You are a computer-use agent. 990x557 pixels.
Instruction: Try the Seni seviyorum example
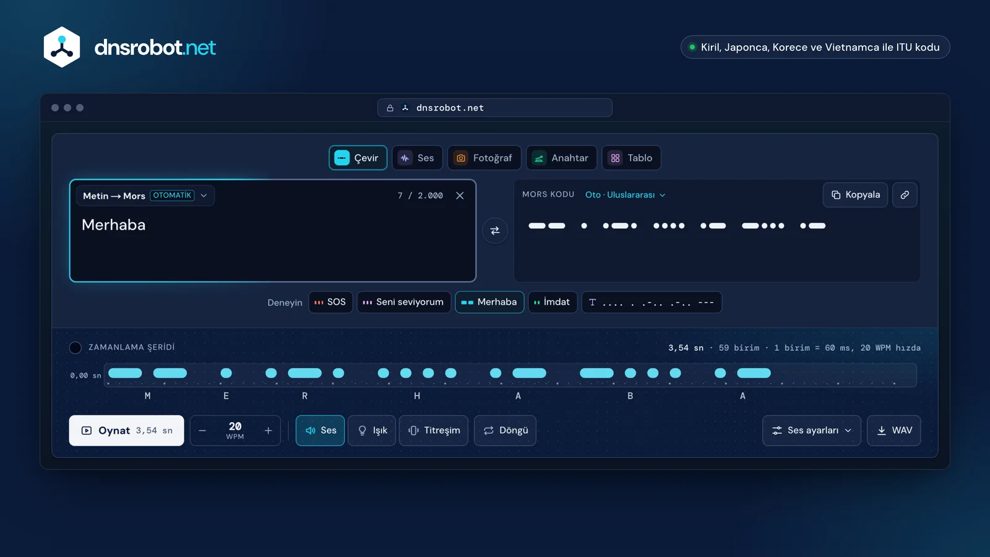click(403, 302)
